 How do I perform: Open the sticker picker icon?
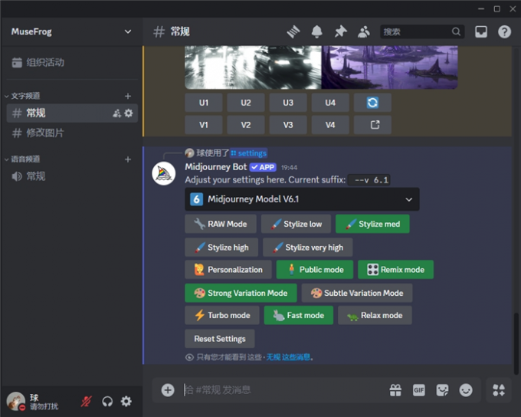pos(442,390)
